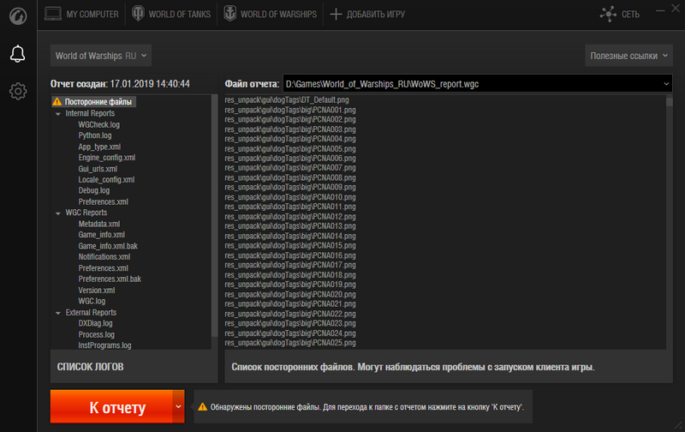This screenshot has width=685, height=432.
Task: Collapse the WGC Reports tree node
Action: [58, 213]
